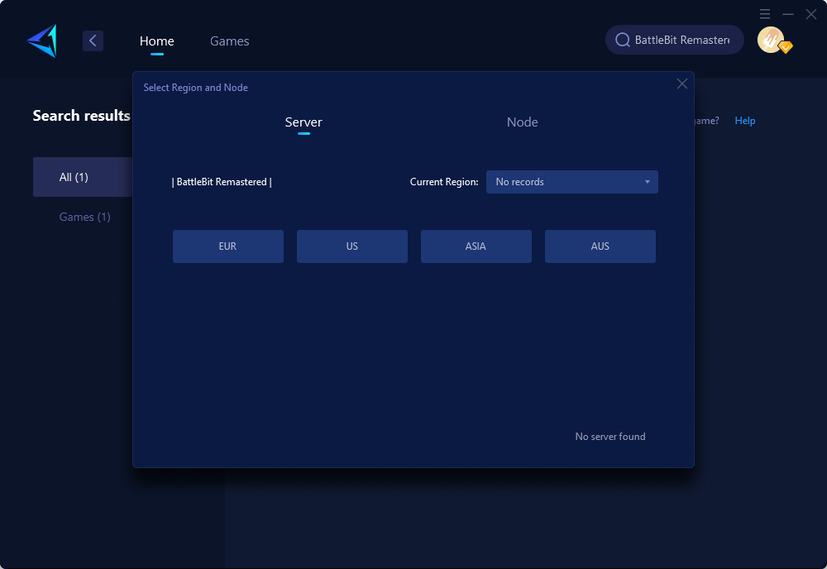This screenshot has height=569, width=827.
Task: Open the user profile avatar
Action: (771, 40)
